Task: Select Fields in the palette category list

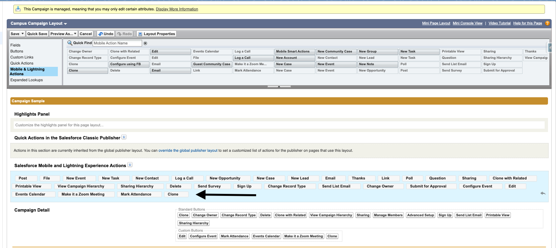Action: coord(15,45)
